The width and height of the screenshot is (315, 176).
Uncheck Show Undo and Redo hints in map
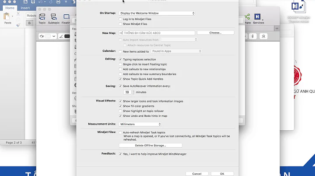(120, 116)
